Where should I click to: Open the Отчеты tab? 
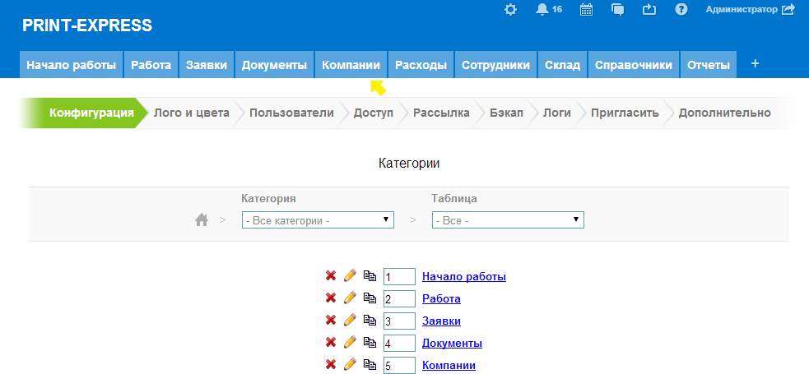[708, 65]
